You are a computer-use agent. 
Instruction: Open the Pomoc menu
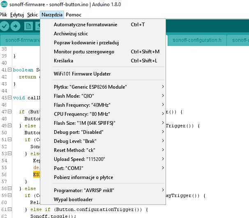74,15
